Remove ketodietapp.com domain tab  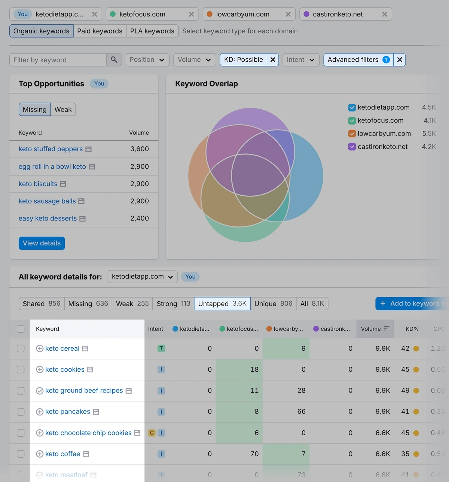point(94,14)
